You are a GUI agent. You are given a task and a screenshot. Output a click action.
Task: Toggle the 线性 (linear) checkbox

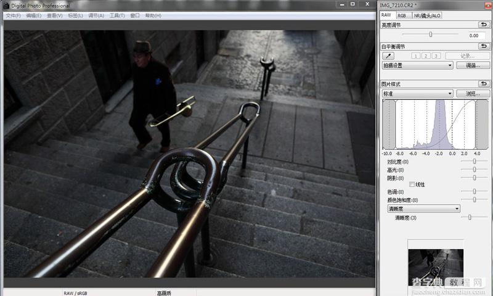(x=412, y=184)
